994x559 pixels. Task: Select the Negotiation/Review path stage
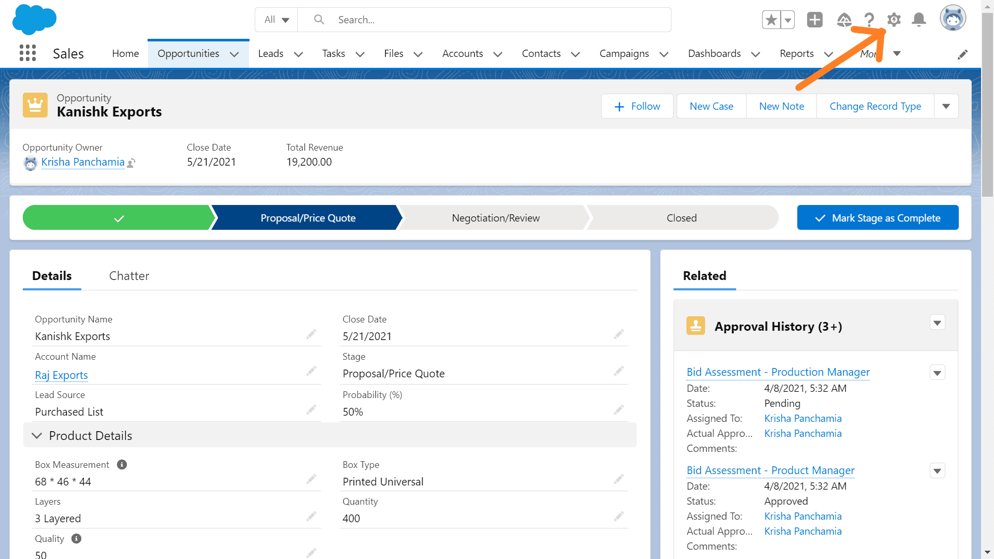[495, 218]
